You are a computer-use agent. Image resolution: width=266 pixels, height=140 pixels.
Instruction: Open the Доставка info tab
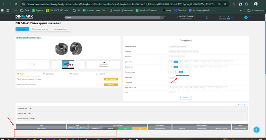pos(48,74)
